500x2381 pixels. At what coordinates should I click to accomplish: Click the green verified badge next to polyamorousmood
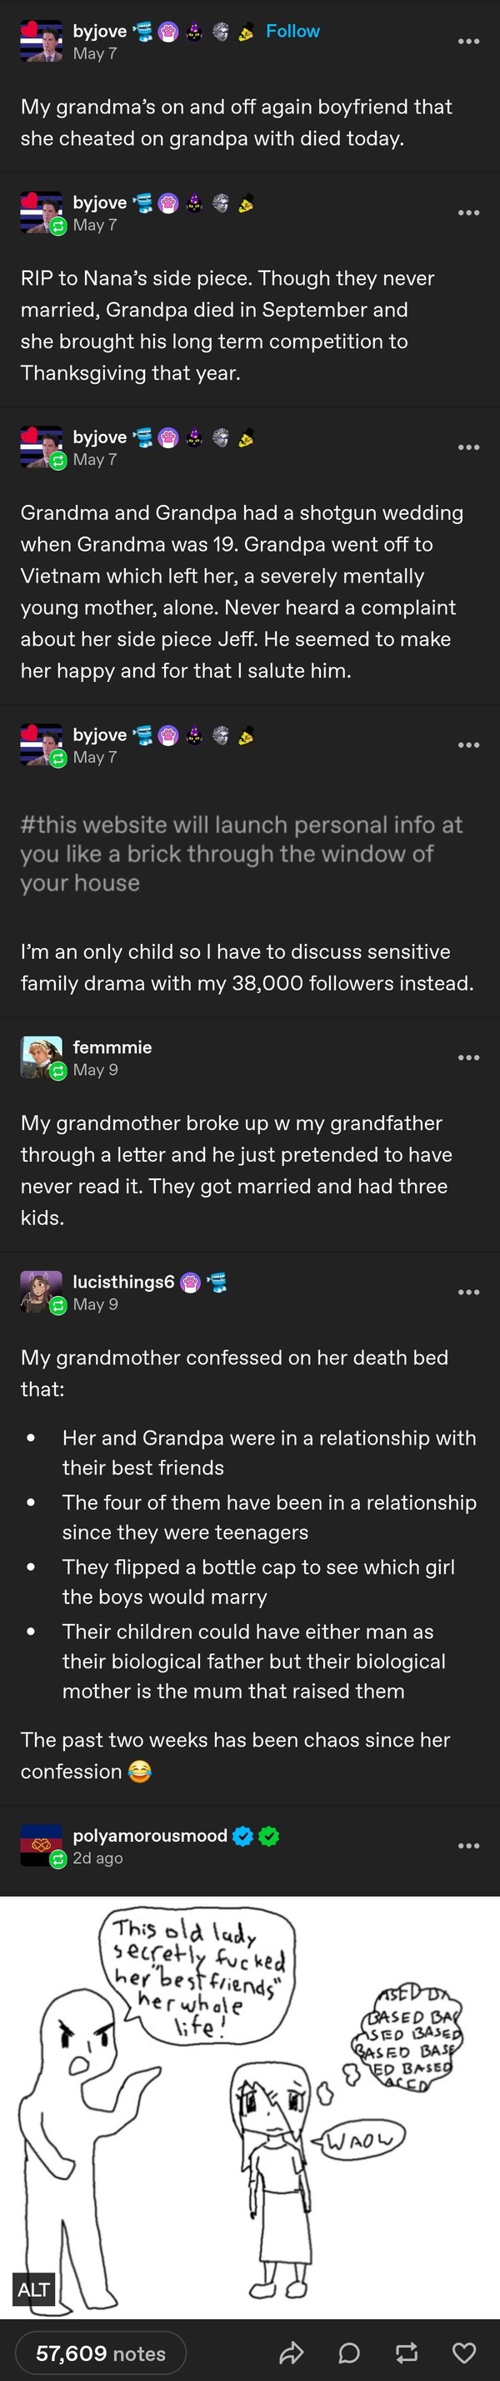point(268,1836)
